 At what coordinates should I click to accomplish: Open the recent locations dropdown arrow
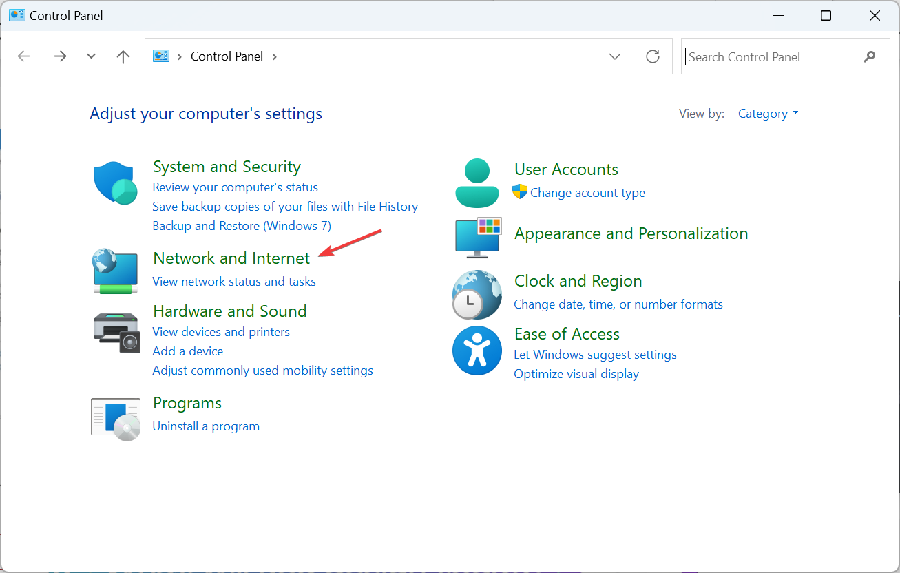click(91, 56)
